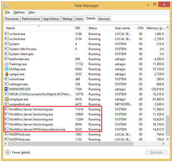Switch to the Performance tab
The height and width of the screenshot is (162, 172).
(x=31, y=19)
